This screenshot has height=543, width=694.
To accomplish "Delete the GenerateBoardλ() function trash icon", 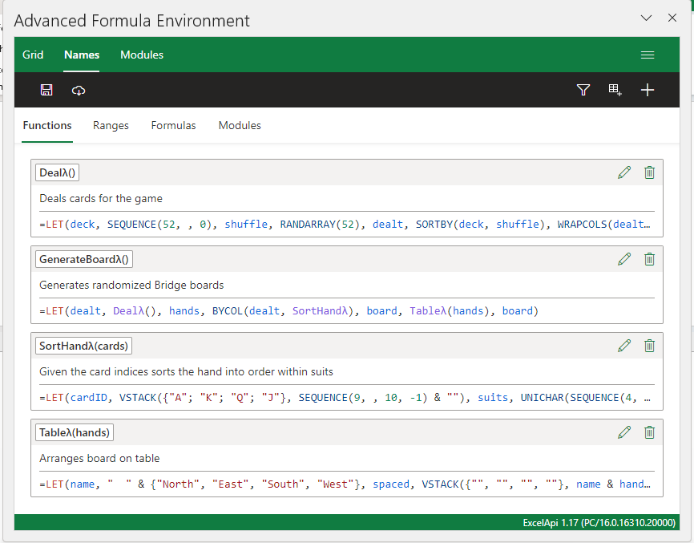I will click(x=649, y=259).
